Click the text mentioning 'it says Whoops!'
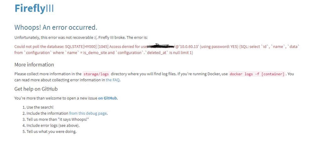This screenshot has width=314, height=159. [58, 119]
